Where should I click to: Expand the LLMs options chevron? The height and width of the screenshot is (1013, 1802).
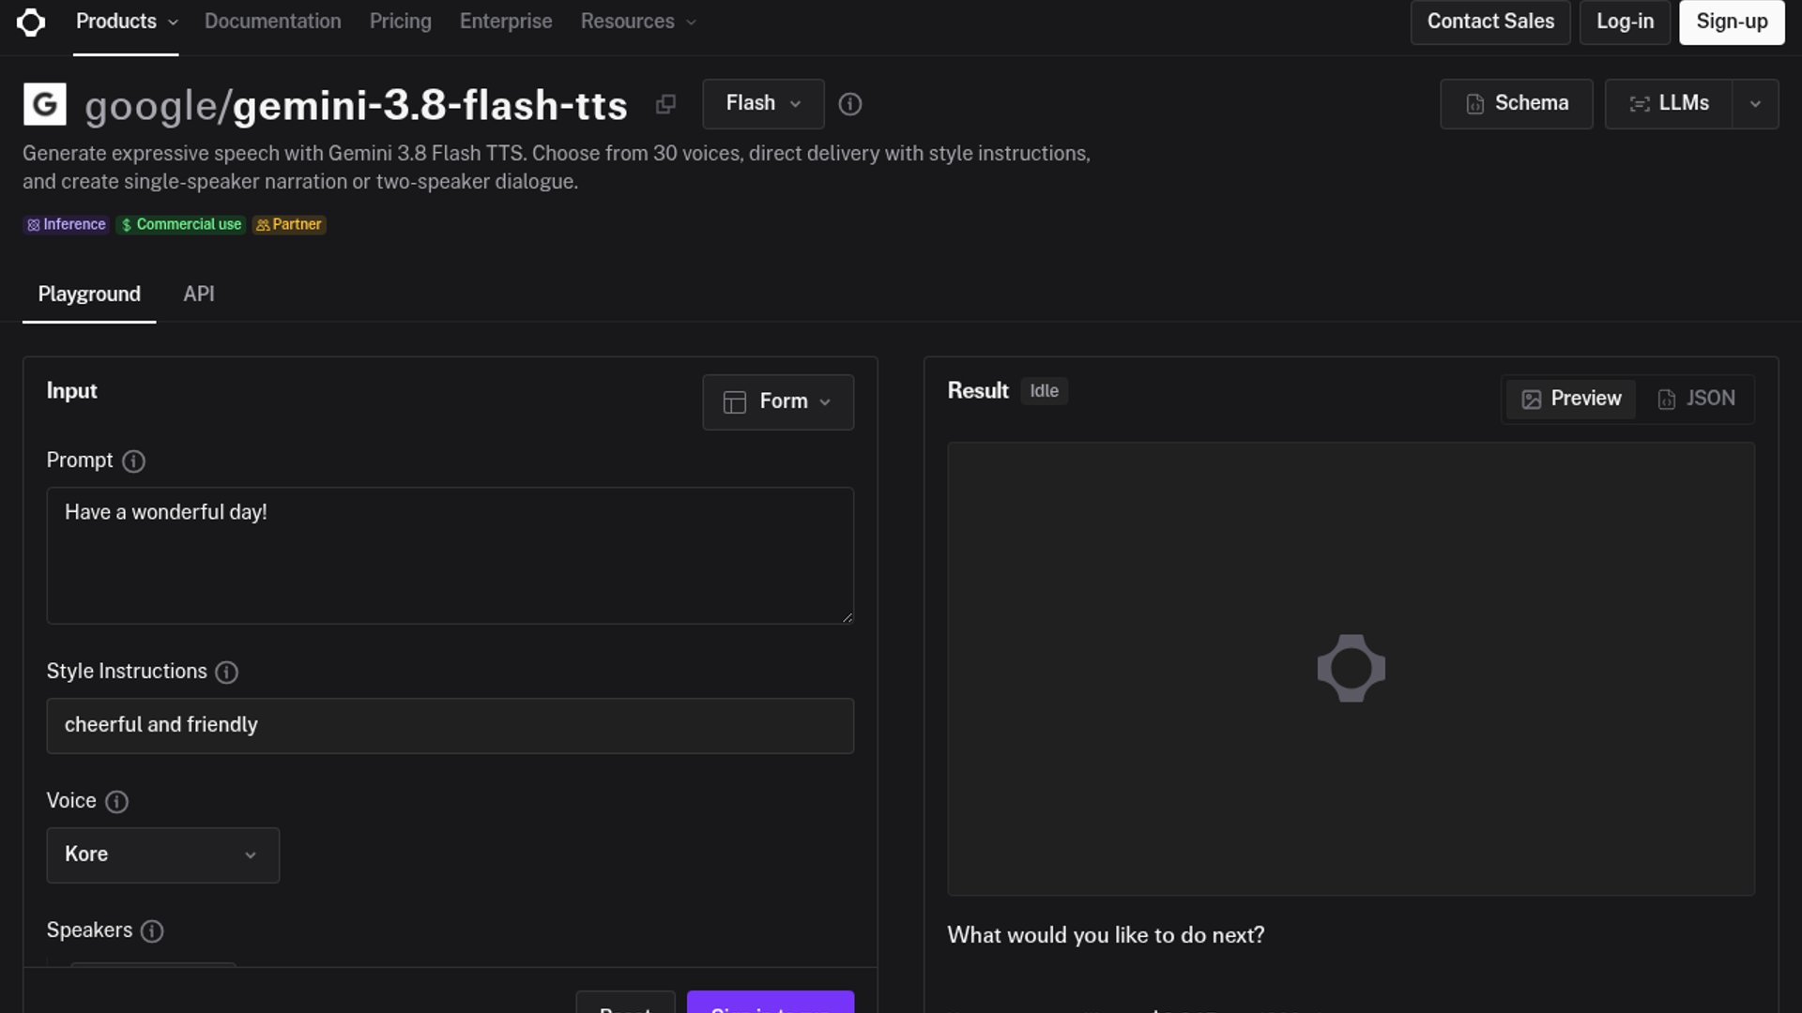[x=1755, y=104]
